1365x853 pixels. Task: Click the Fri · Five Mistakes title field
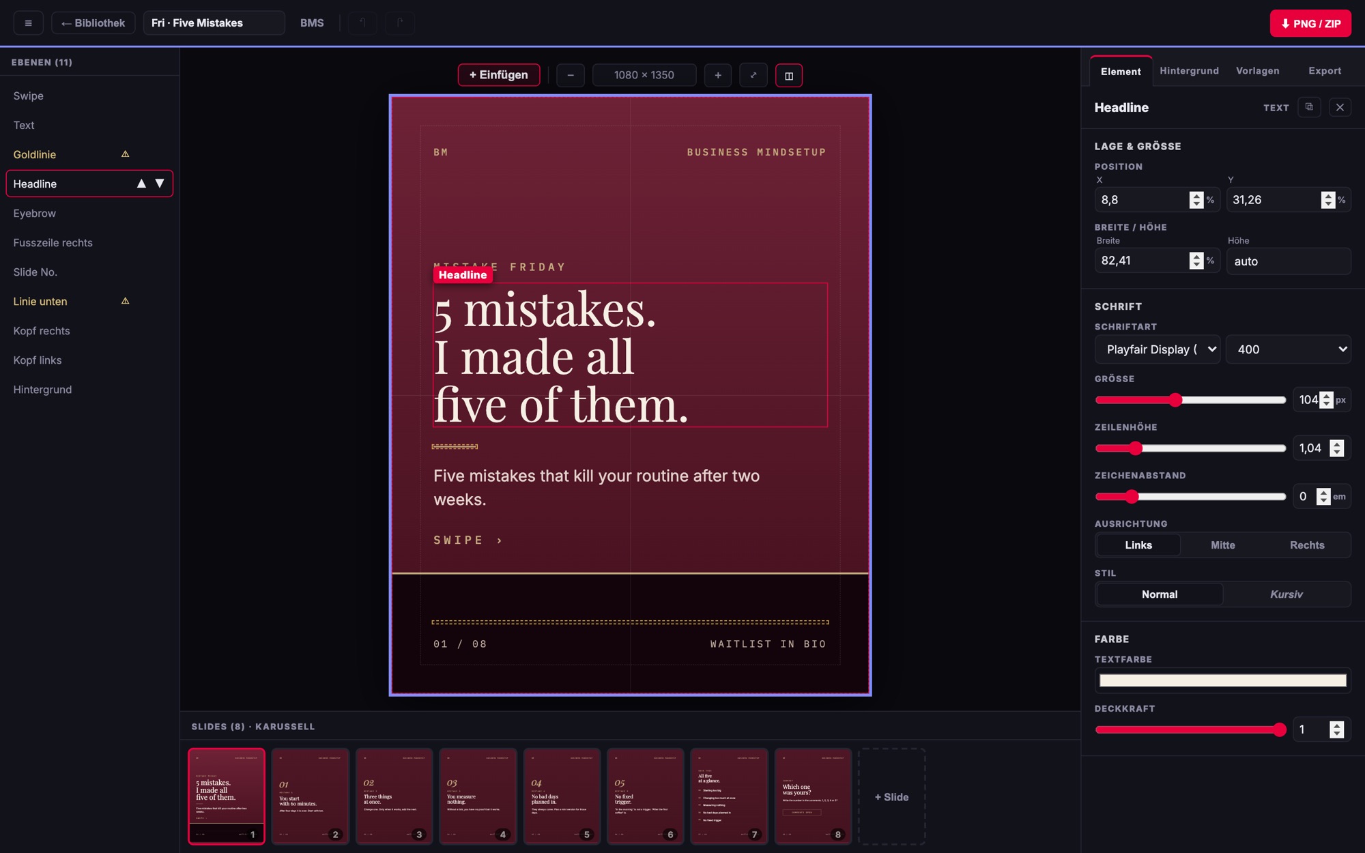[x=214, y=23]
